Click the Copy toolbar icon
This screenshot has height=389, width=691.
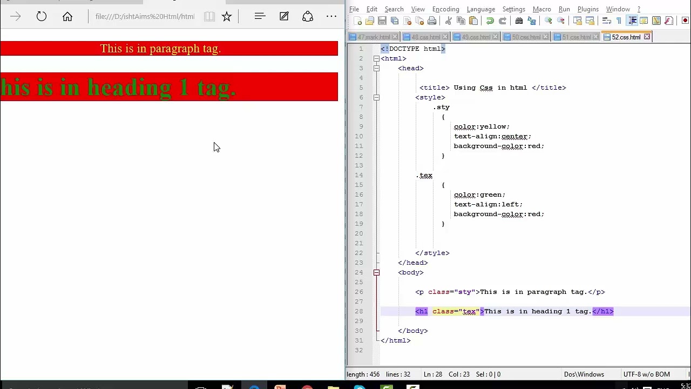coord(461,21)
